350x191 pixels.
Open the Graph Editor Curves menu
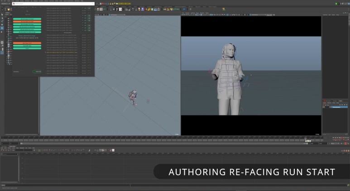[14, 148]
